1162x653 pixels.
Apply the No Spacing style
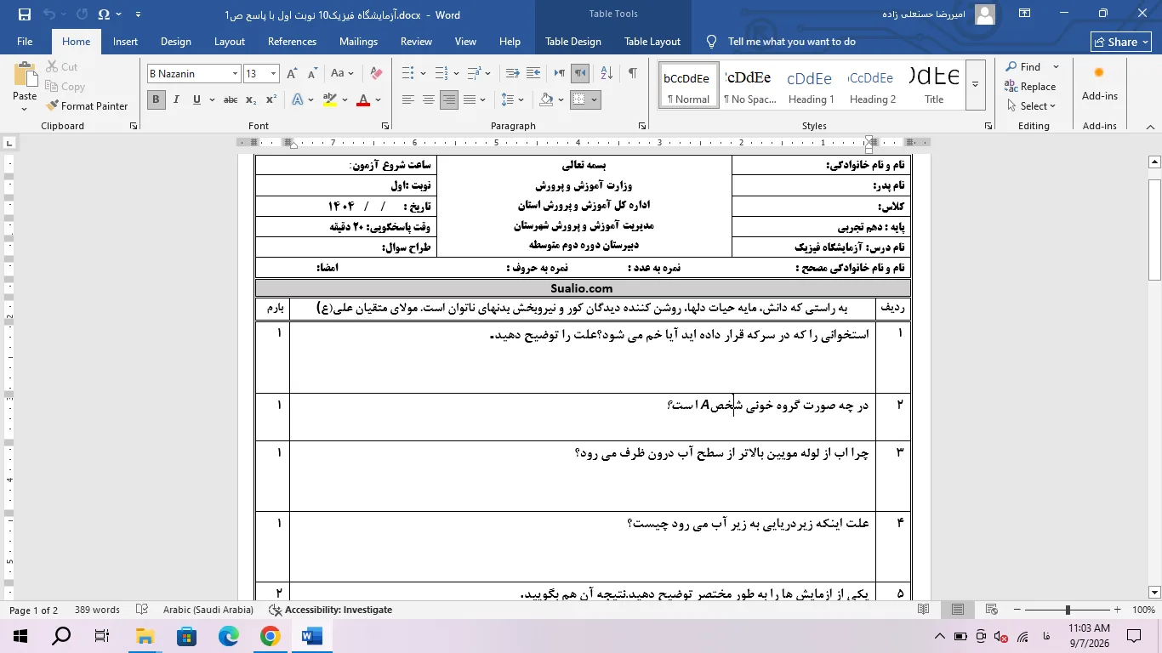749,85
